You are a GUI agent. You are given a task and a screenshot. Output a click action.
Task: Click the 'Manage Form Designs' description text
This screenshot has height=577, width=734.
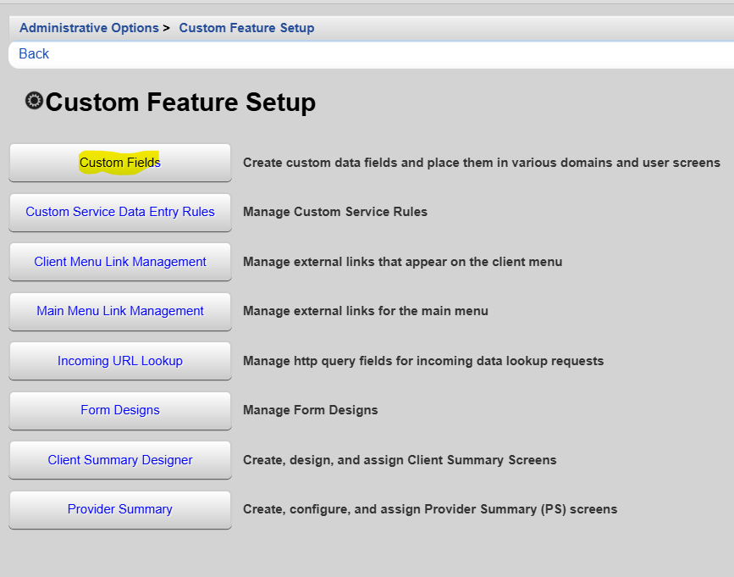pos(310,410)
